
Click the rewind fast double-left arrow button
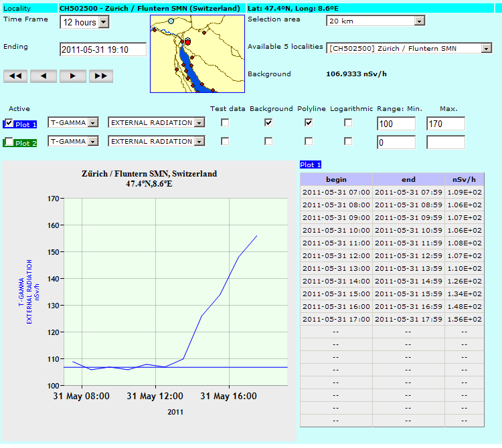pos(15,76)
